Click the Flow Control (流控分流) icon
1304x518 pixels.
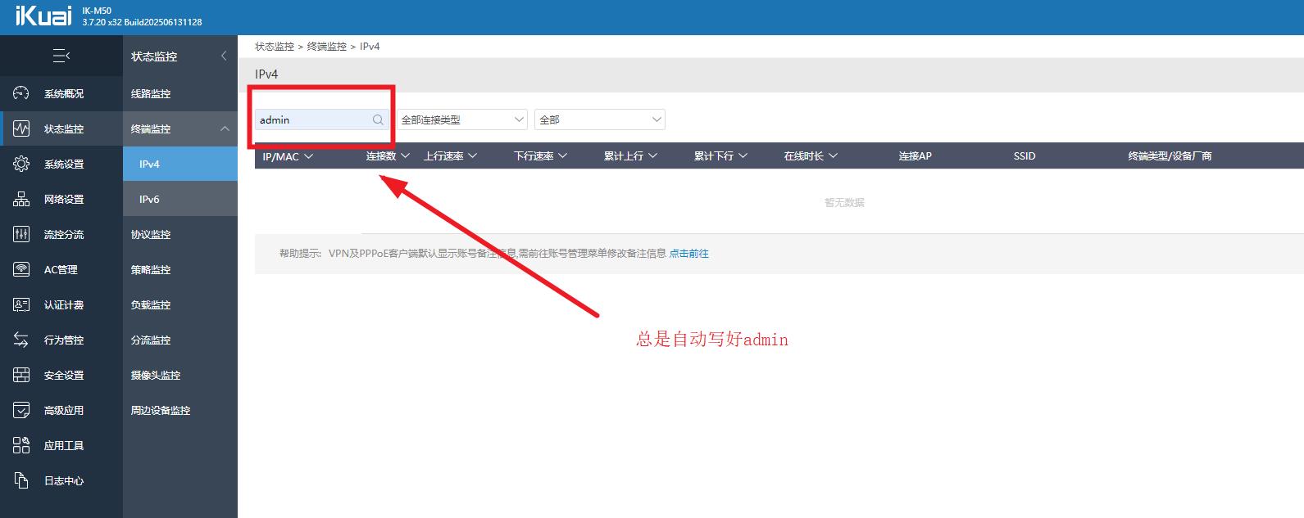pyautogui.click(x=21, y=234)
